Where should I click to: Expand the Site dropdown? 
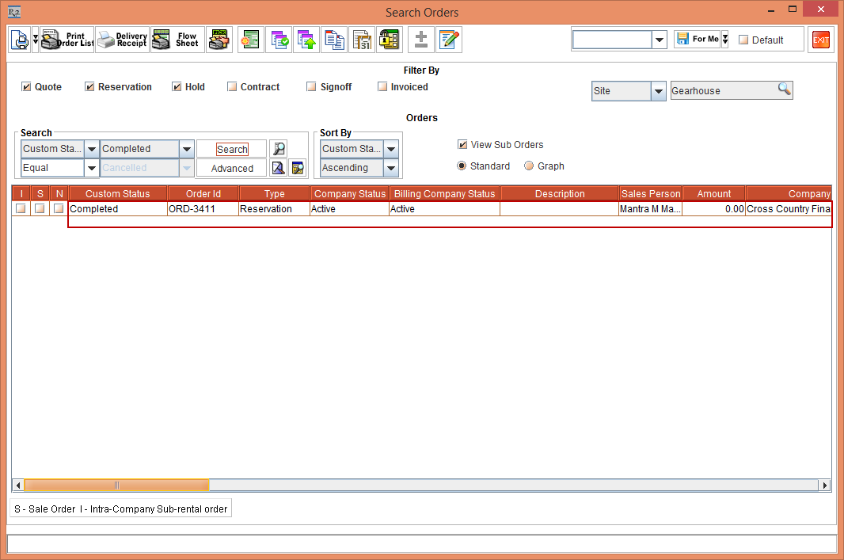pos(658,91)
